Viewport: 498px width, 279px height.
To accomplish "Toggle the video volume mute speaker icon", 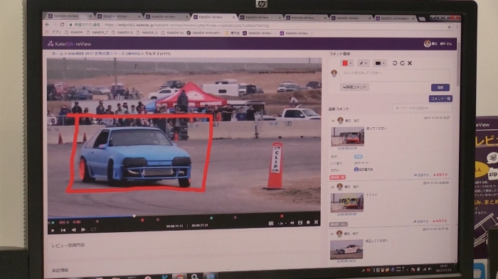I will point(292,223).
